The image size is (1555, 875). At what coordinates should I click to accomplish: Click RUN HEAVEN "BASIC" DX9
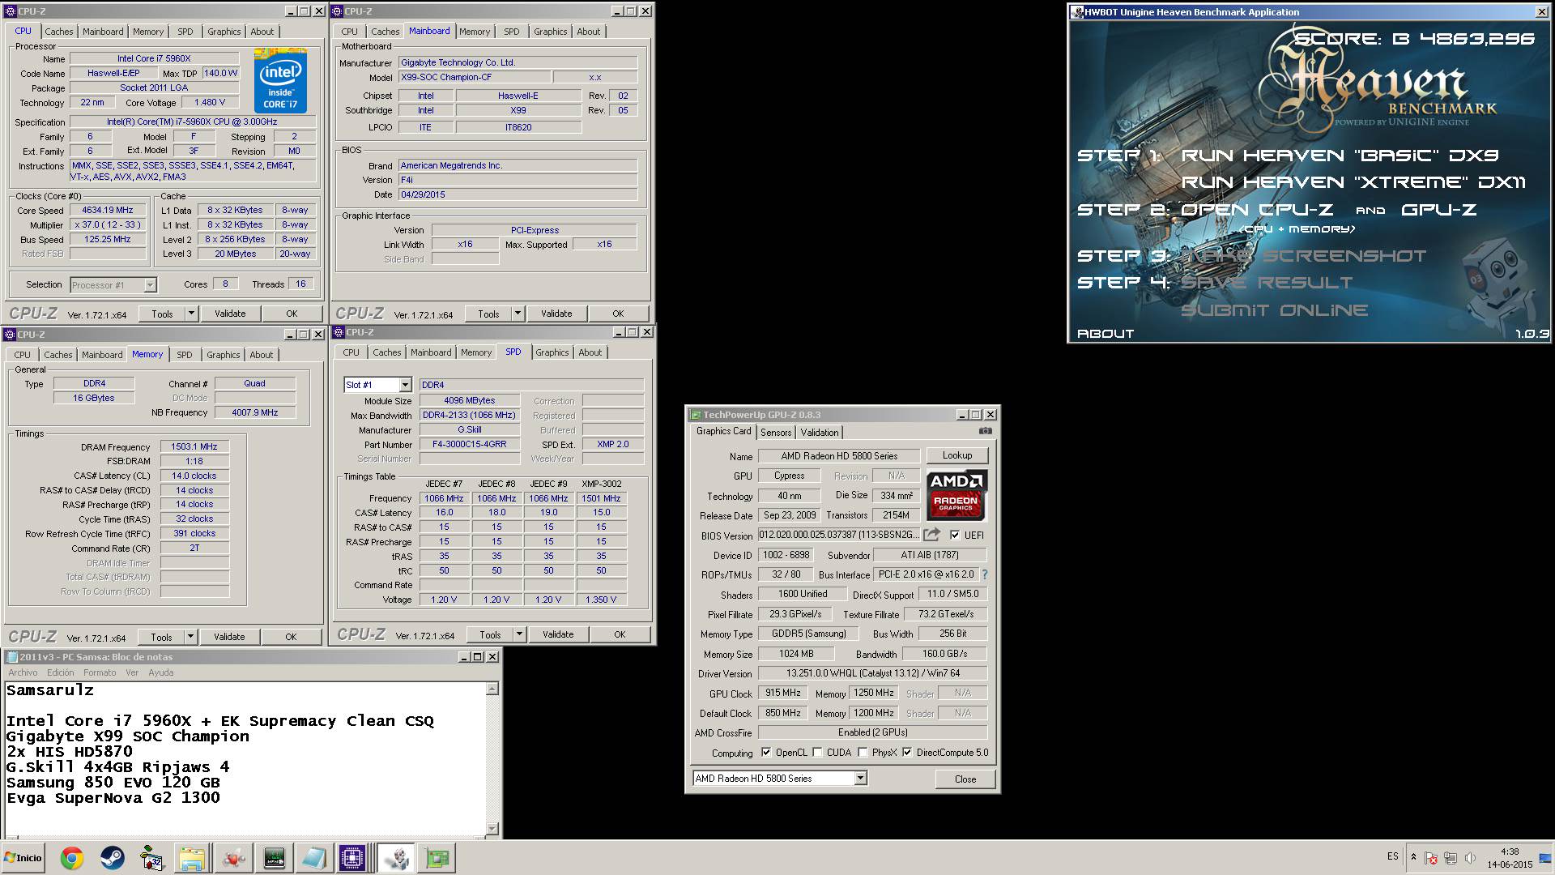click(1340, 156)
